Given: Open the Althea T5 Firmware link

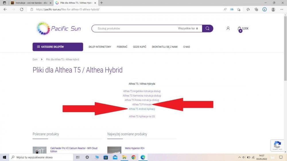Looking at the screenshot, I should [142, 105].
